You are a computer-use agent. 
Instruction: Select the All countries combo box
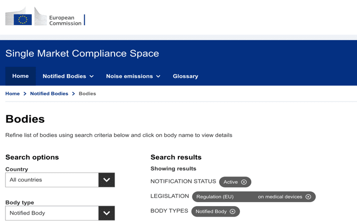tap(60, 180)
